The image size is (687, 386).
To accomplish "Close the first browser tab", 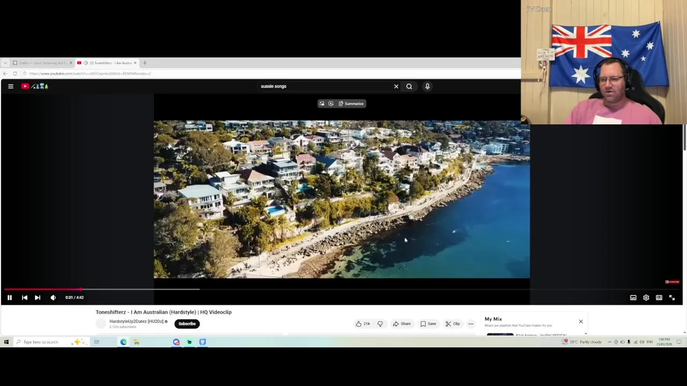I will point(70,63).
